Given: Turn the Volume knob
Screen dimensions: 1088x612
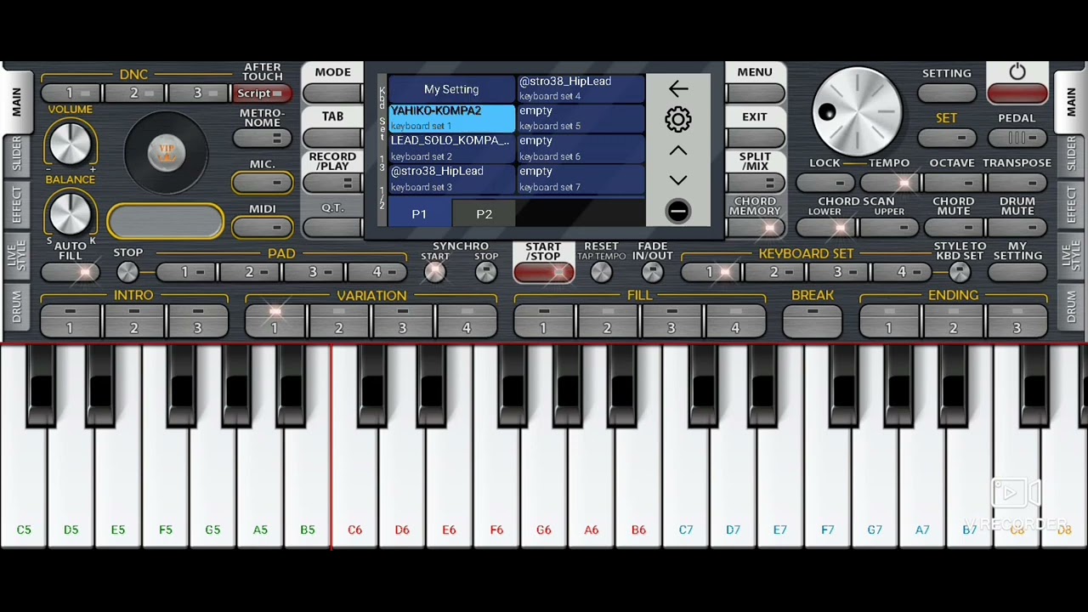Looking at the screenshot, I should tap(71, 142).
